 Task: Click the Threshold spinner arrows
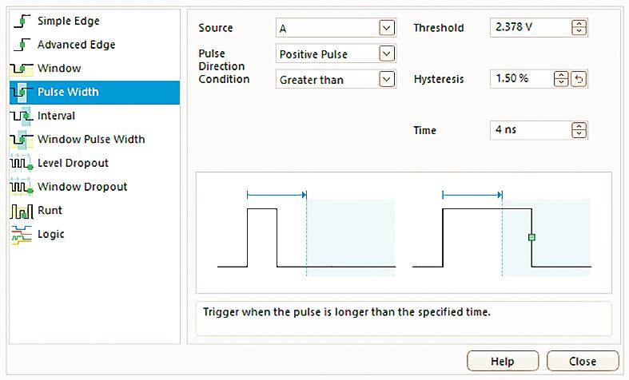click(x=579, y=28)
